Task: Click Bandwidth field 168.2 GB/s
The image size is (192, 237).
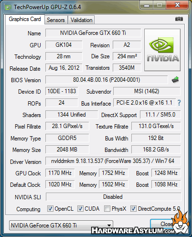Action: (156, 150)
